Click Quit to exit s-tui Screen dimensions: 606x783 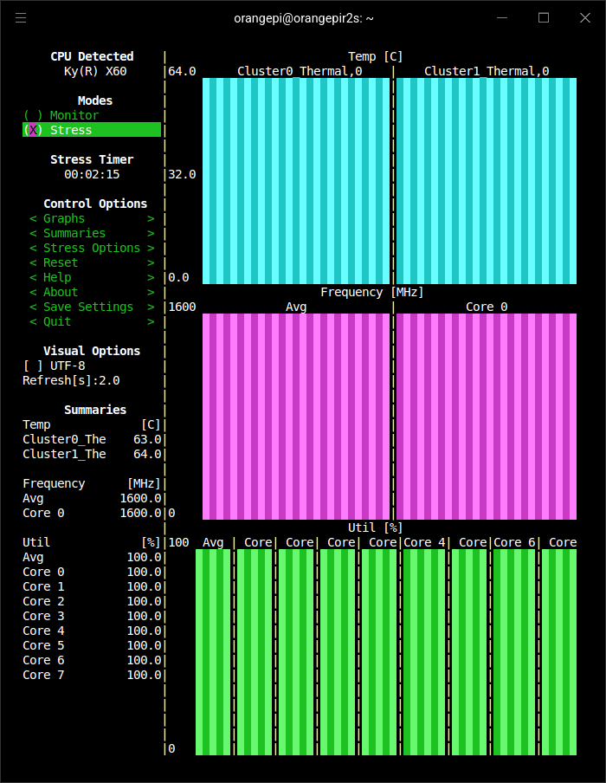click(x=92, y=321)
